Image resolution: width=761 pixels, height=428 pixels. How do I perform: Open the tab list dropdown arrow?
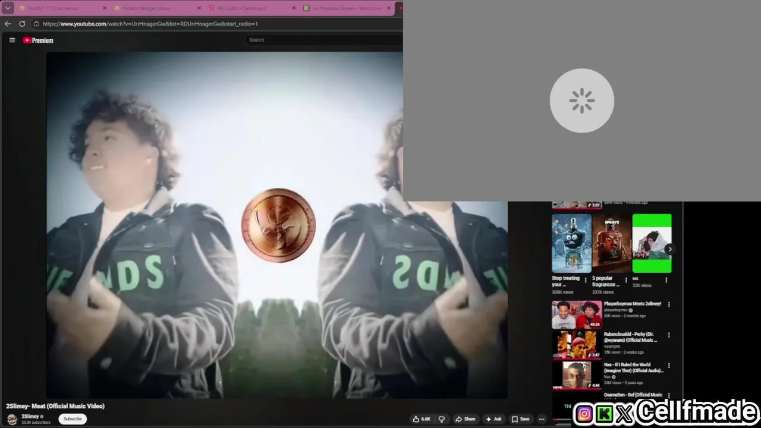click(8, 8)
